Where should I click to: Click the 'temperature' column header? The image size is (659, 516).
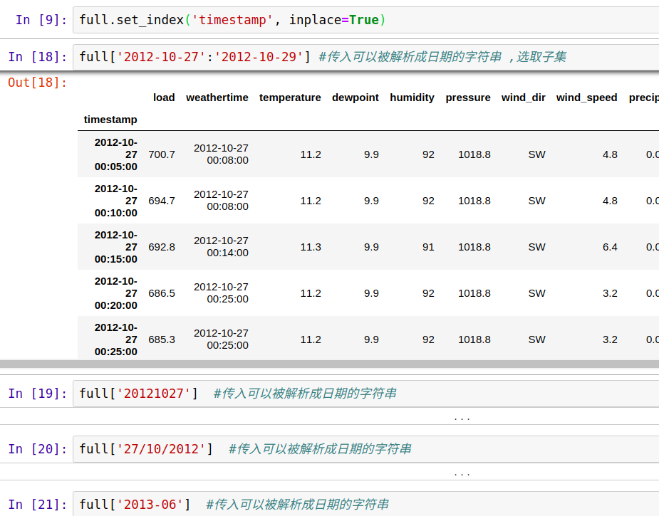(290, 98)
